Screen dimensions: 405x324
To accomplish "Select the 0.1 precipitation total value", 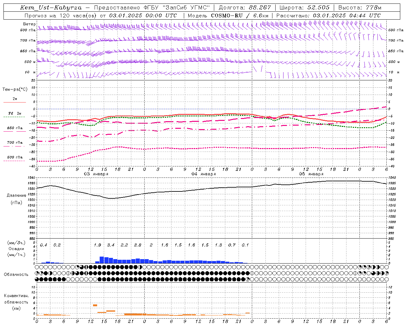I will pos(245,245).
